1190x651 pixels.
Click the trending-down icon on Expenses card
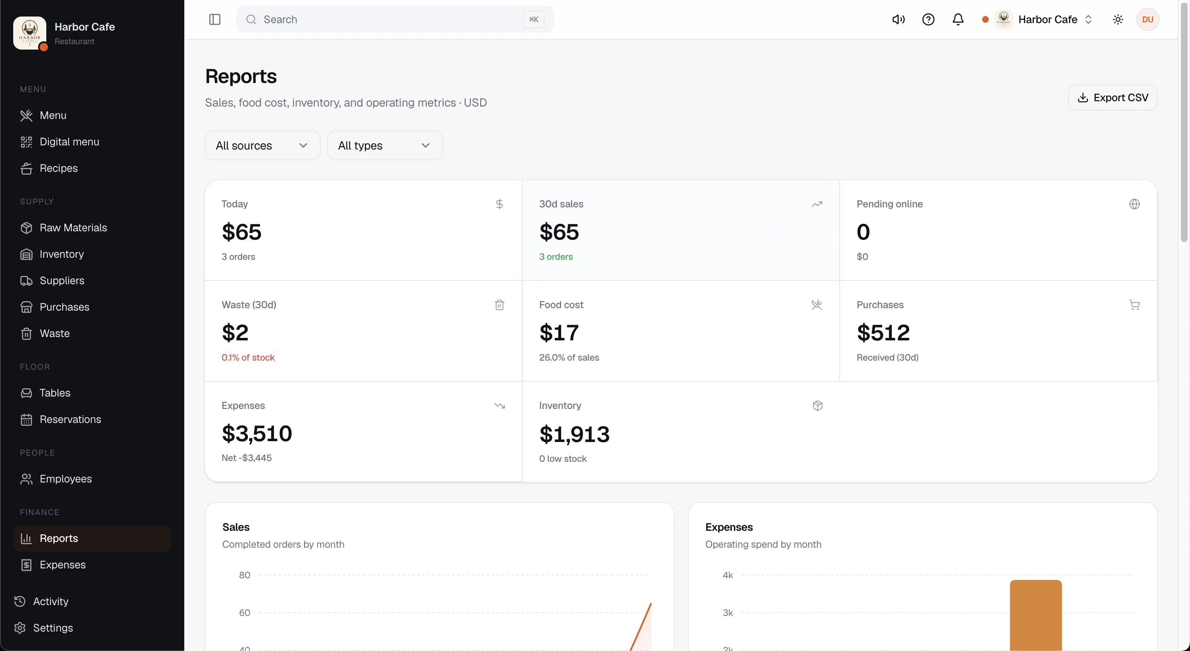point(500,405)
